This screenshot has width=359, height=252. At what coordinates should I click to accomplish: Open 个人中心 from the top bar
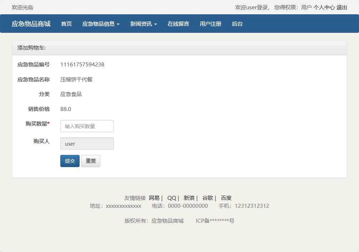(325, 7)
